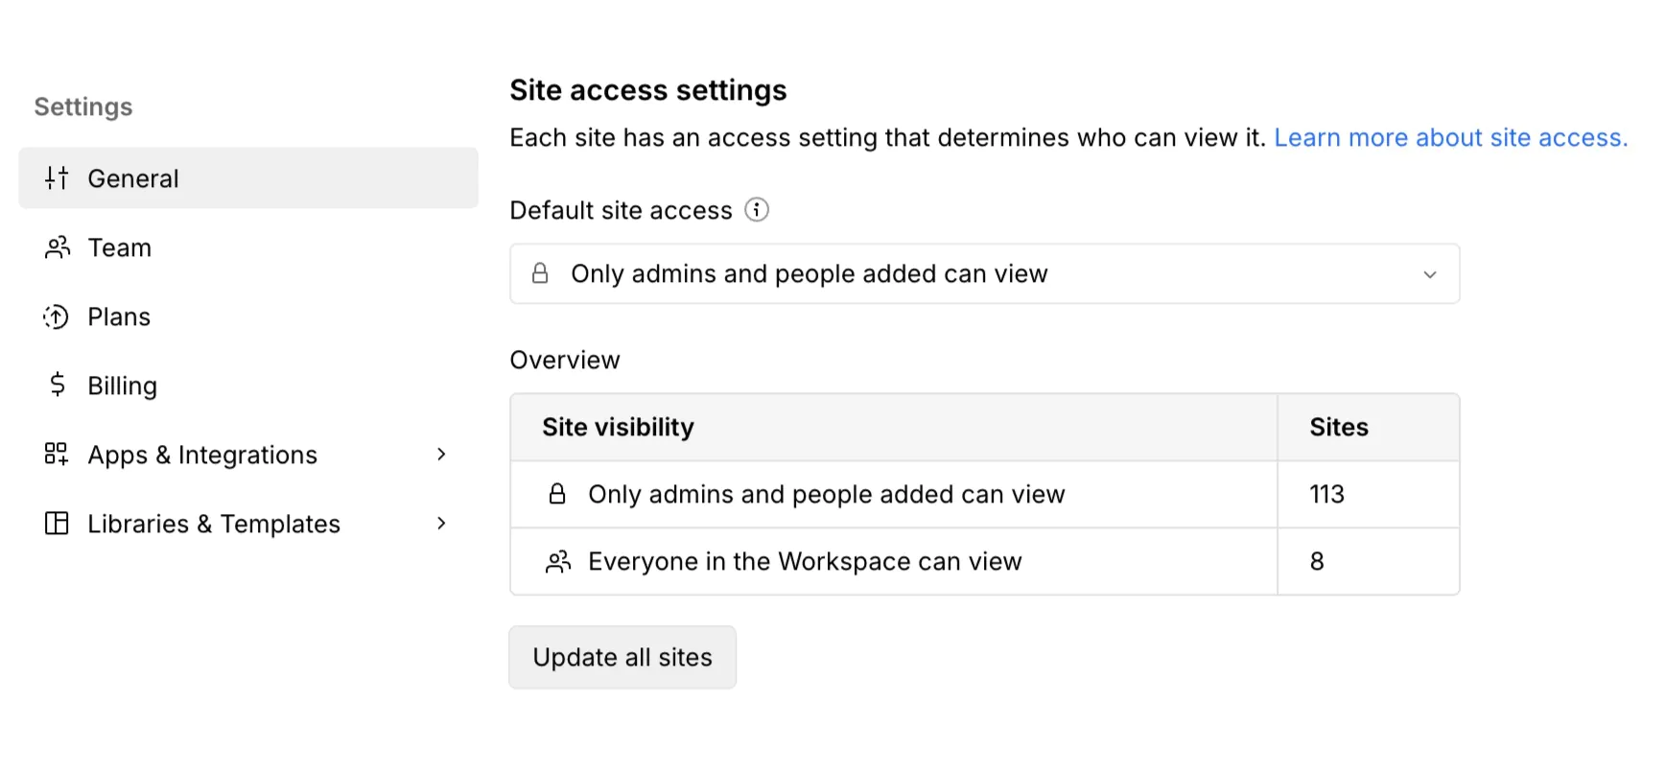Click the Libraries & Templates layout icon
1665x773 pixels.
pyautogui.click(x=57, y=524)
